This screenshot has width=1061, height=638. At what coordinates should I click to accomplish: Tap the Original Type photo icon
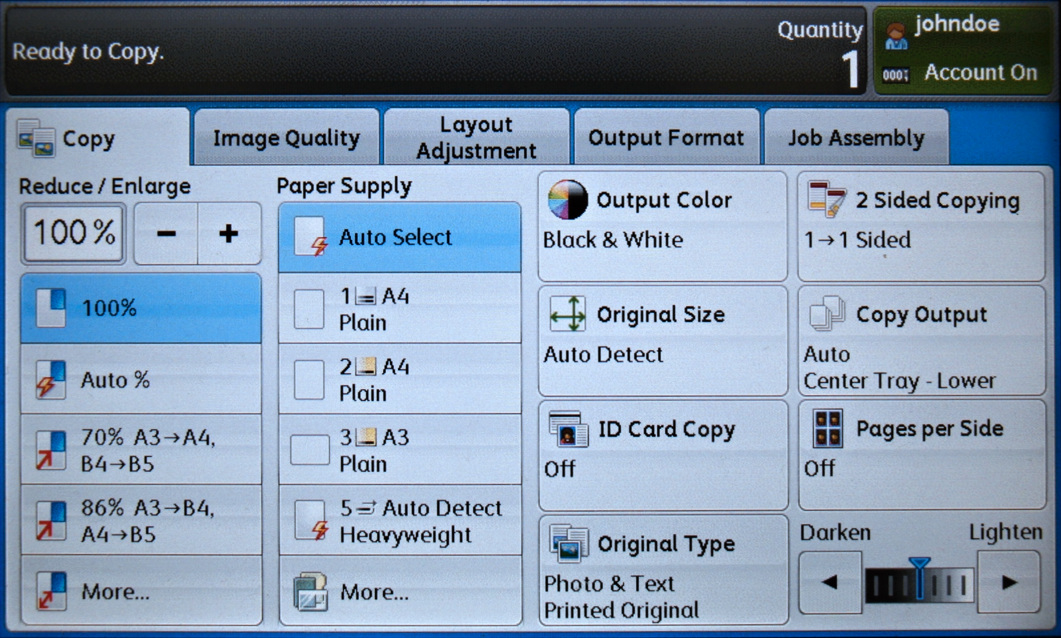click(x=568, y=543)
